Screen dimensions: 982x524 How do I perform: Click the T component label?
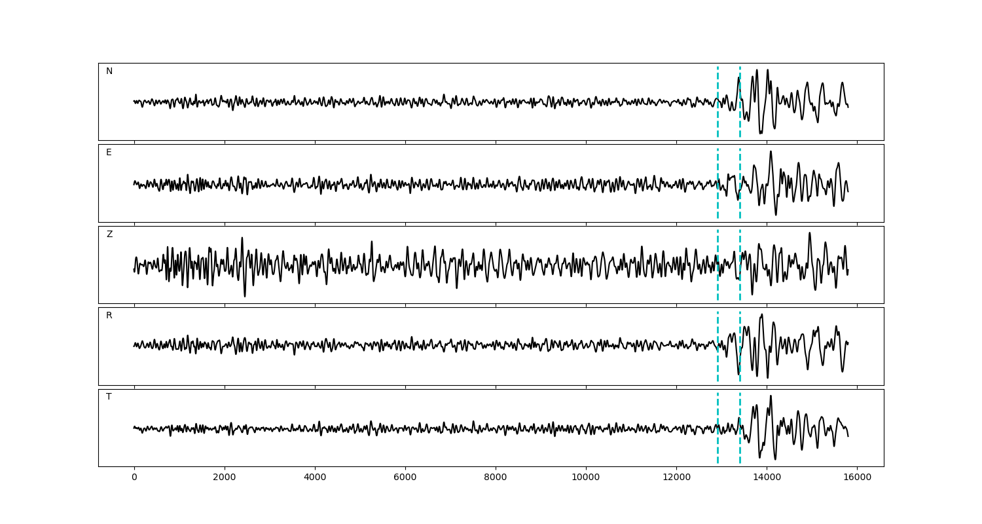109,397
